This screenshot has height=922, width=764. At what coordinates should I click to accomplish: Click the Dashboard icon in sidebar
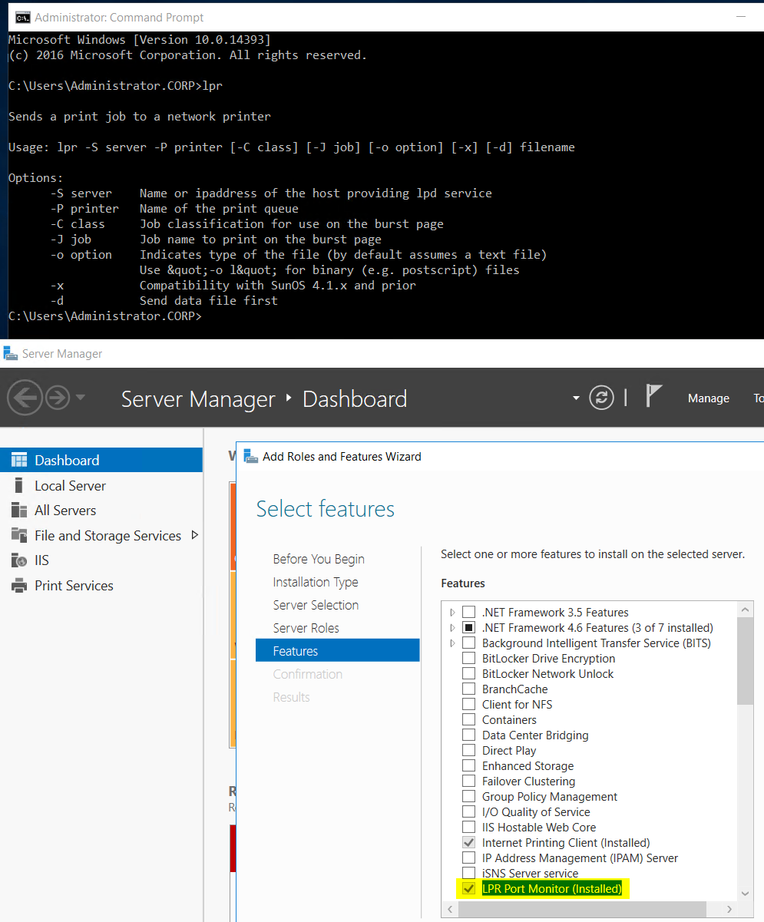(19, 461)
